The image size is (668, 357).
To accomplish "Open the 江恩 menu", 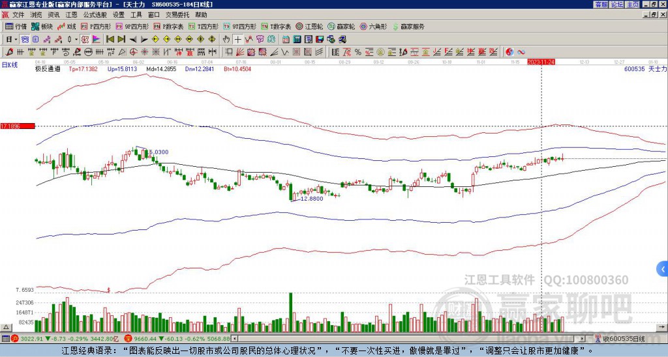I will [71, 15].
